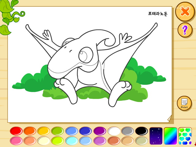Click the curled page corner
The height and width of the screenshot is (147, 196).
(x=170, y=118)
